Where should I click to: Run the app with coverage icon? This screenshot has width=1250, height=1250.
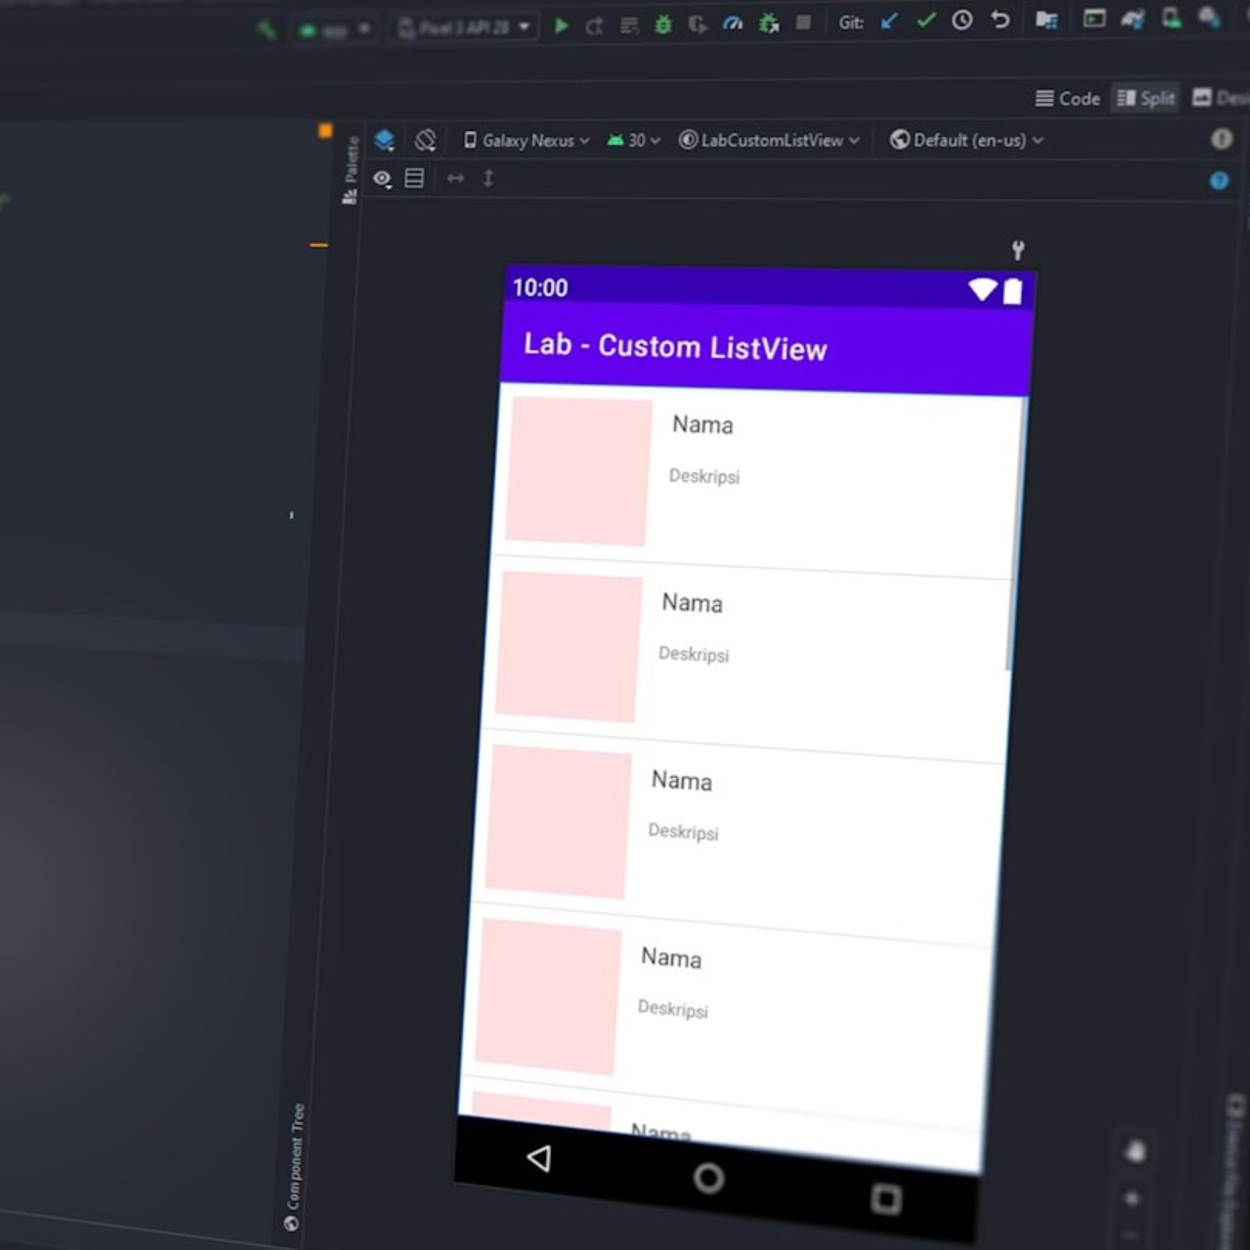(697, 25)
